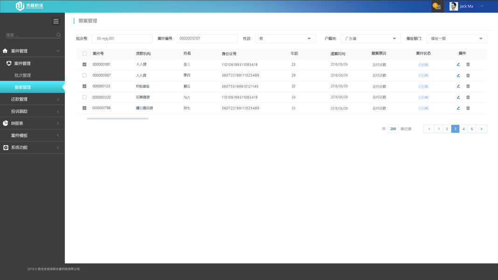Open the 性别 dropdown showing 男

click(x=285, y=39)
